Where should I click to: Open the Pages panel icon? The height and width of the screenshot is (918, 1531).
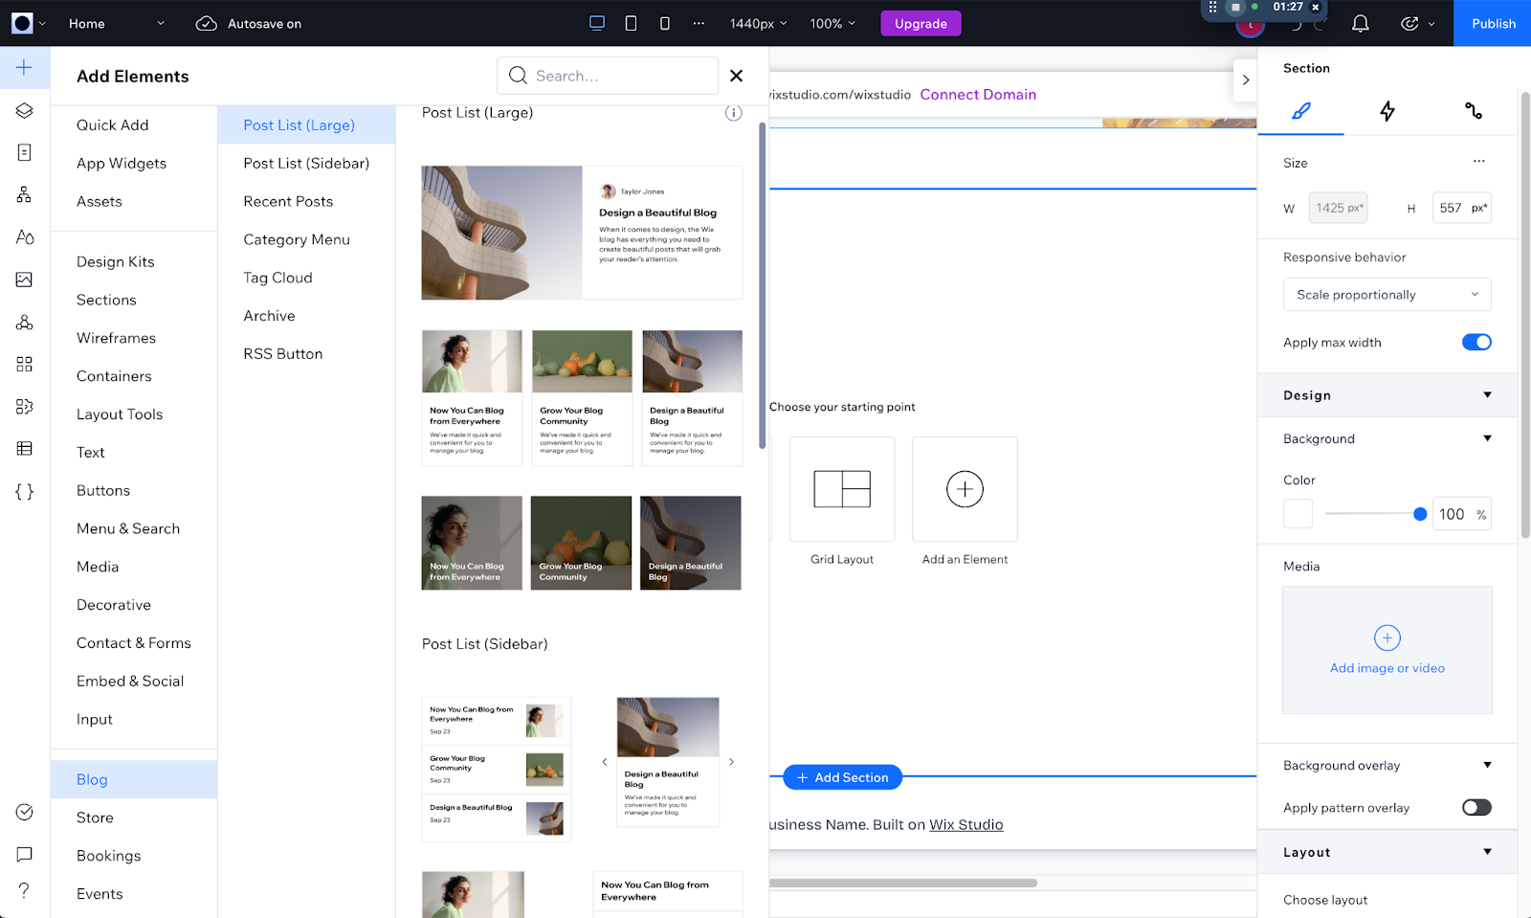point(24,152)
